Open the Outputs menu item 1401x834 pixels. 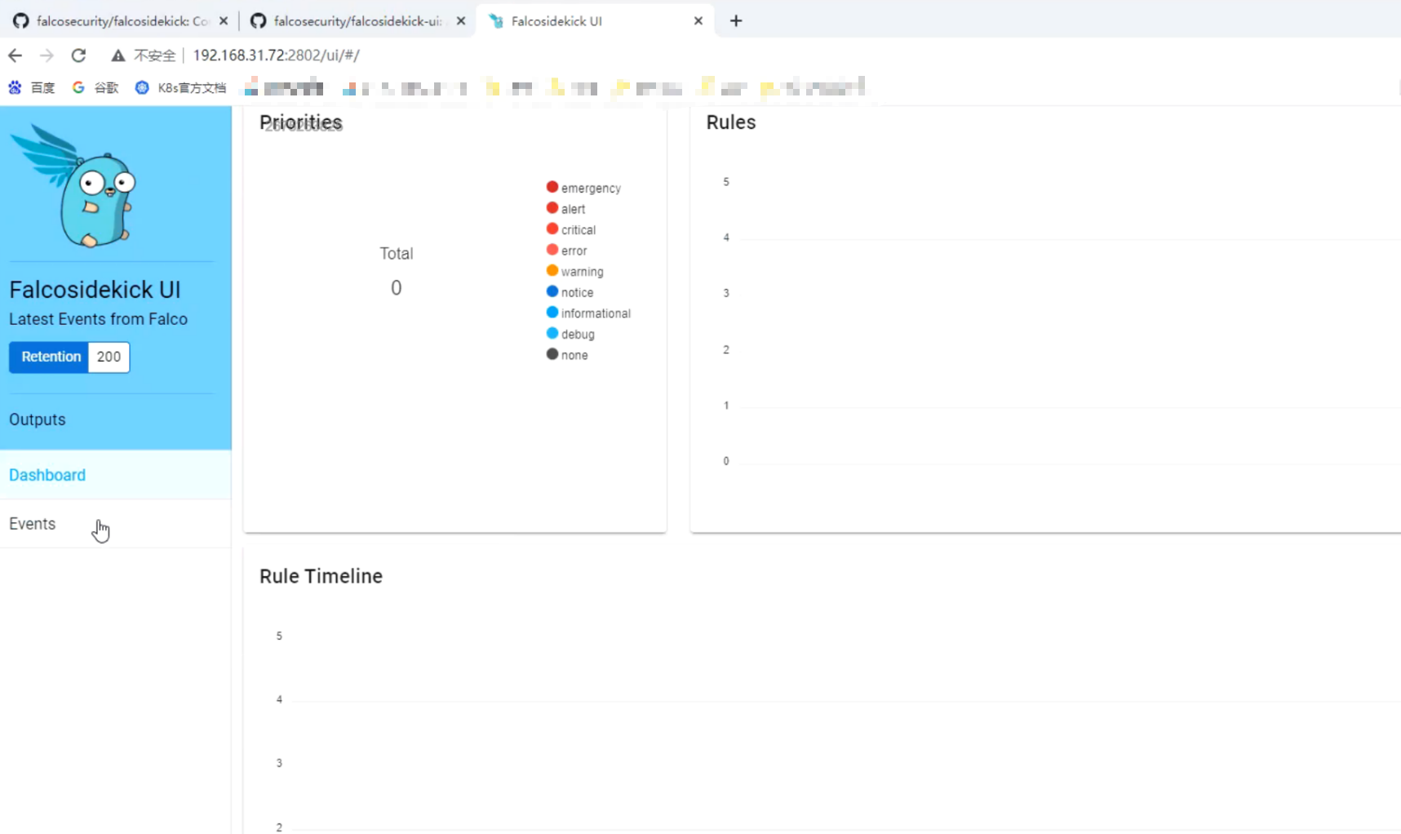click(x=38, y=419)
